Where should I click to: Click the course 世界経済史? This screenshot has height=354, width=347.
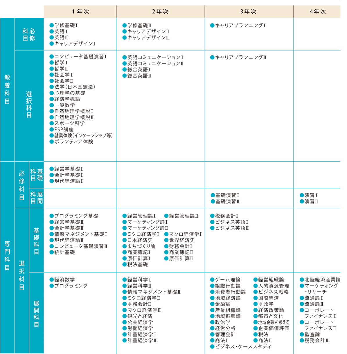(179, 240)
